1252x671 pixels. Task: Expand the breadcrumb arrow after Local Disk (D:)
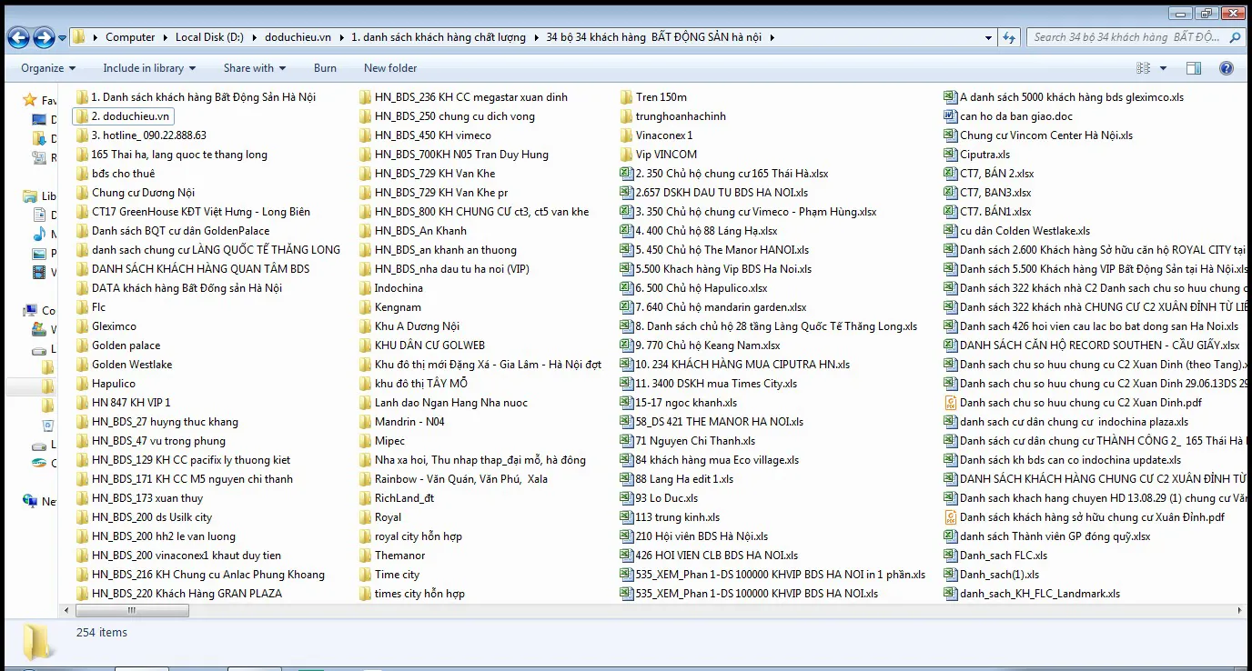click(x=256, y=37)
